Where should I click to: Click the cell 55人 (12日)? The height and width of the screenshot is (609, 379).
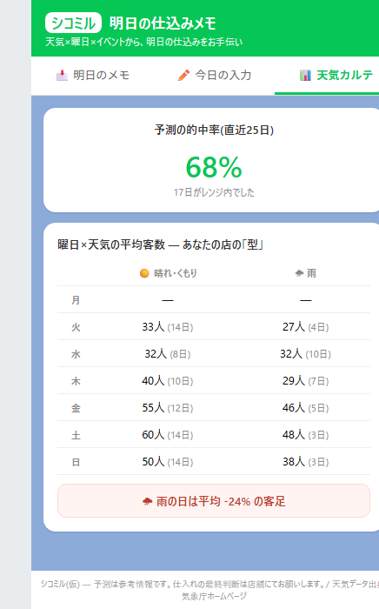point(168,408)
